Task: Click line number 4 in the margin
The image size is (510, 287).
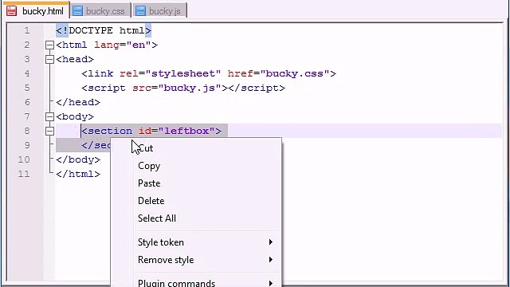Action: tap(26, 73)
